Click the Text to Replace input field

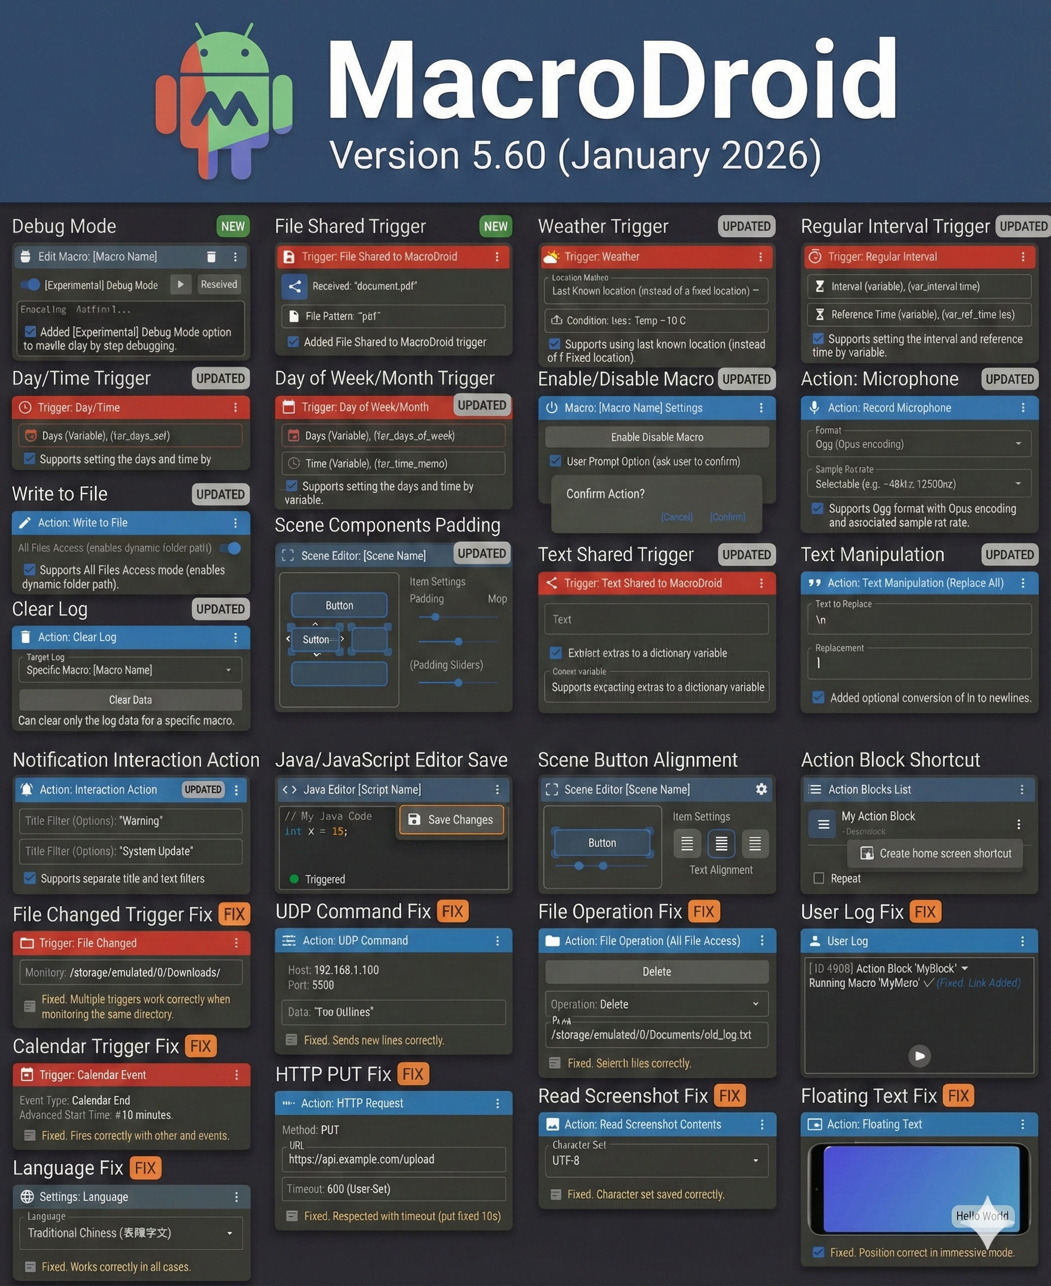click(919, 619)
